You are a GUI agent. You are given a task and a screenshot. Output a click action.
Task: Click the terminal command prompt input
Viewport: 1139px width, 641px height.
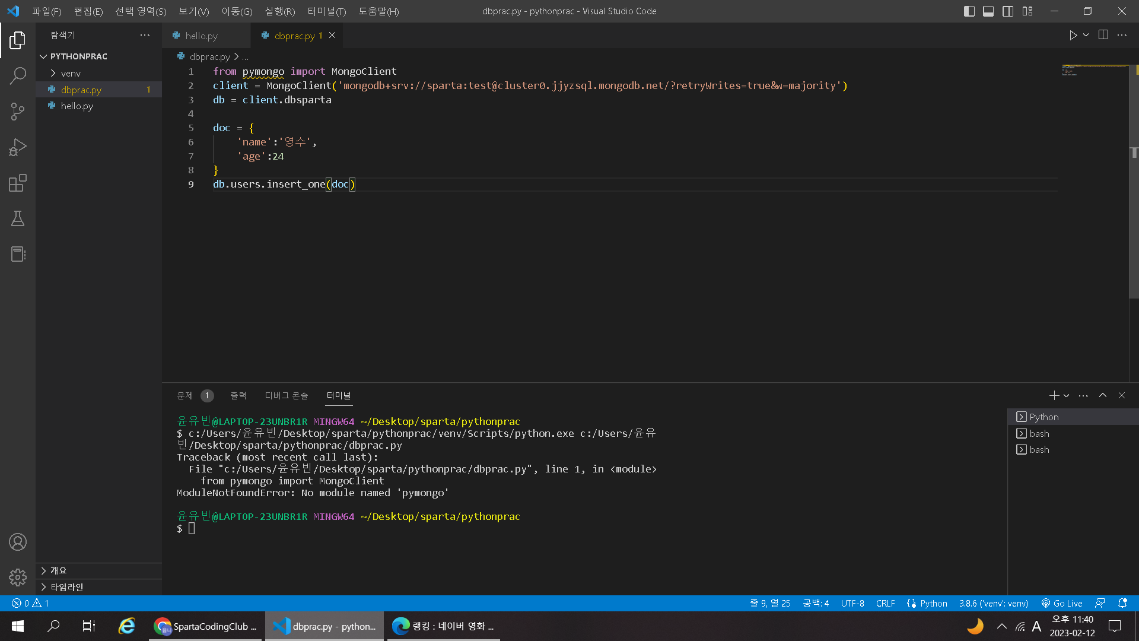(x=192, y=528)
